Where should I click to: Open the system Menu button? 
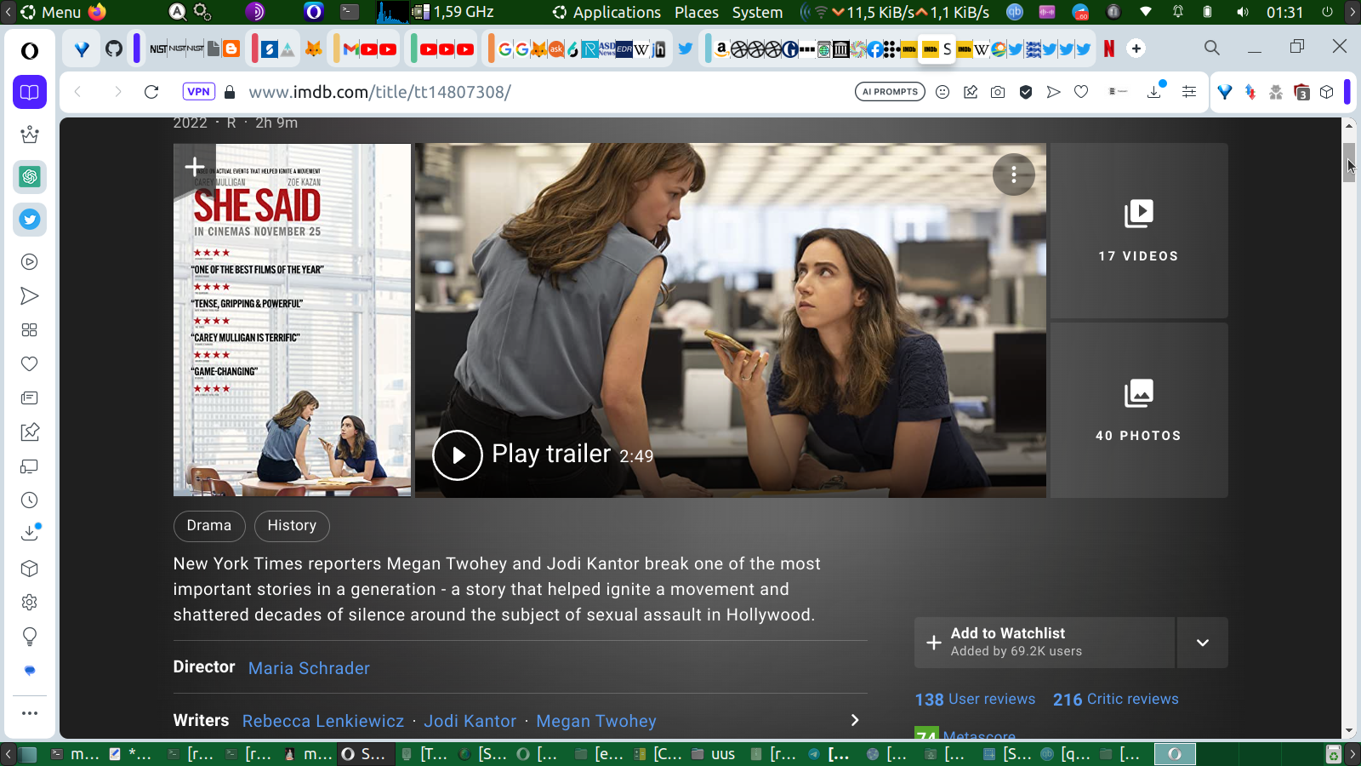50,12
